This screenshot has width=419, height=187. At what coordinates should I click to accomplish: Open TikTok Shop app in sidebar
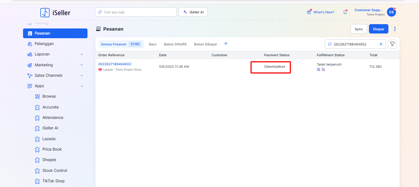[x=53, y=181]
